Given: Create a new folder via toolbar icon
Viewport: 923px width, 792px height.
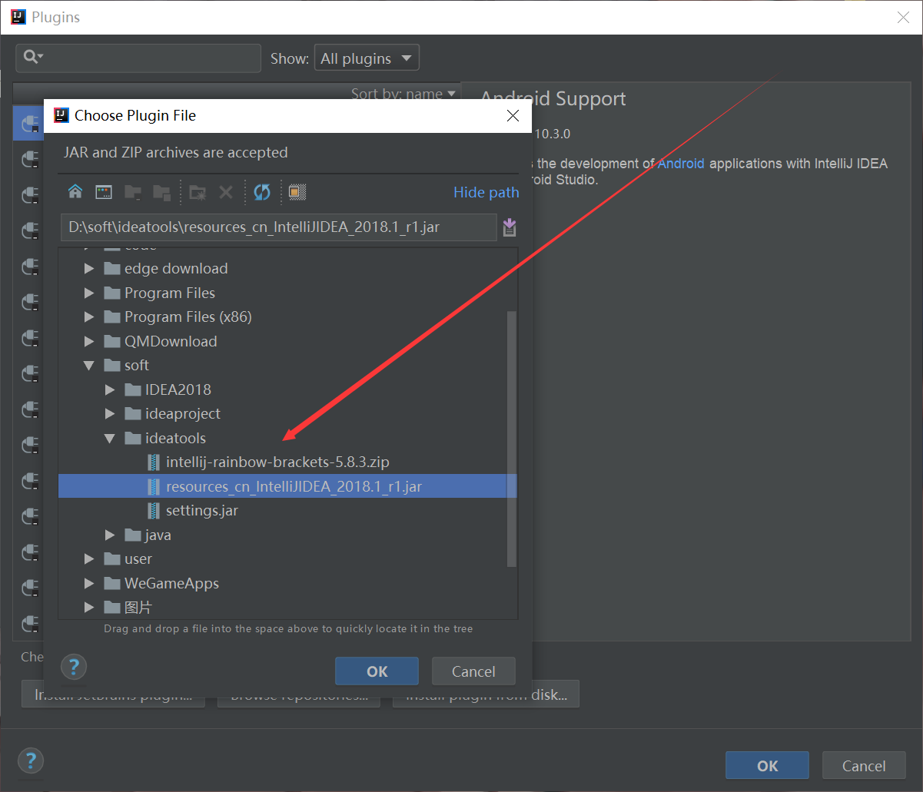Looking at the screenshot, I should [198, 192].
